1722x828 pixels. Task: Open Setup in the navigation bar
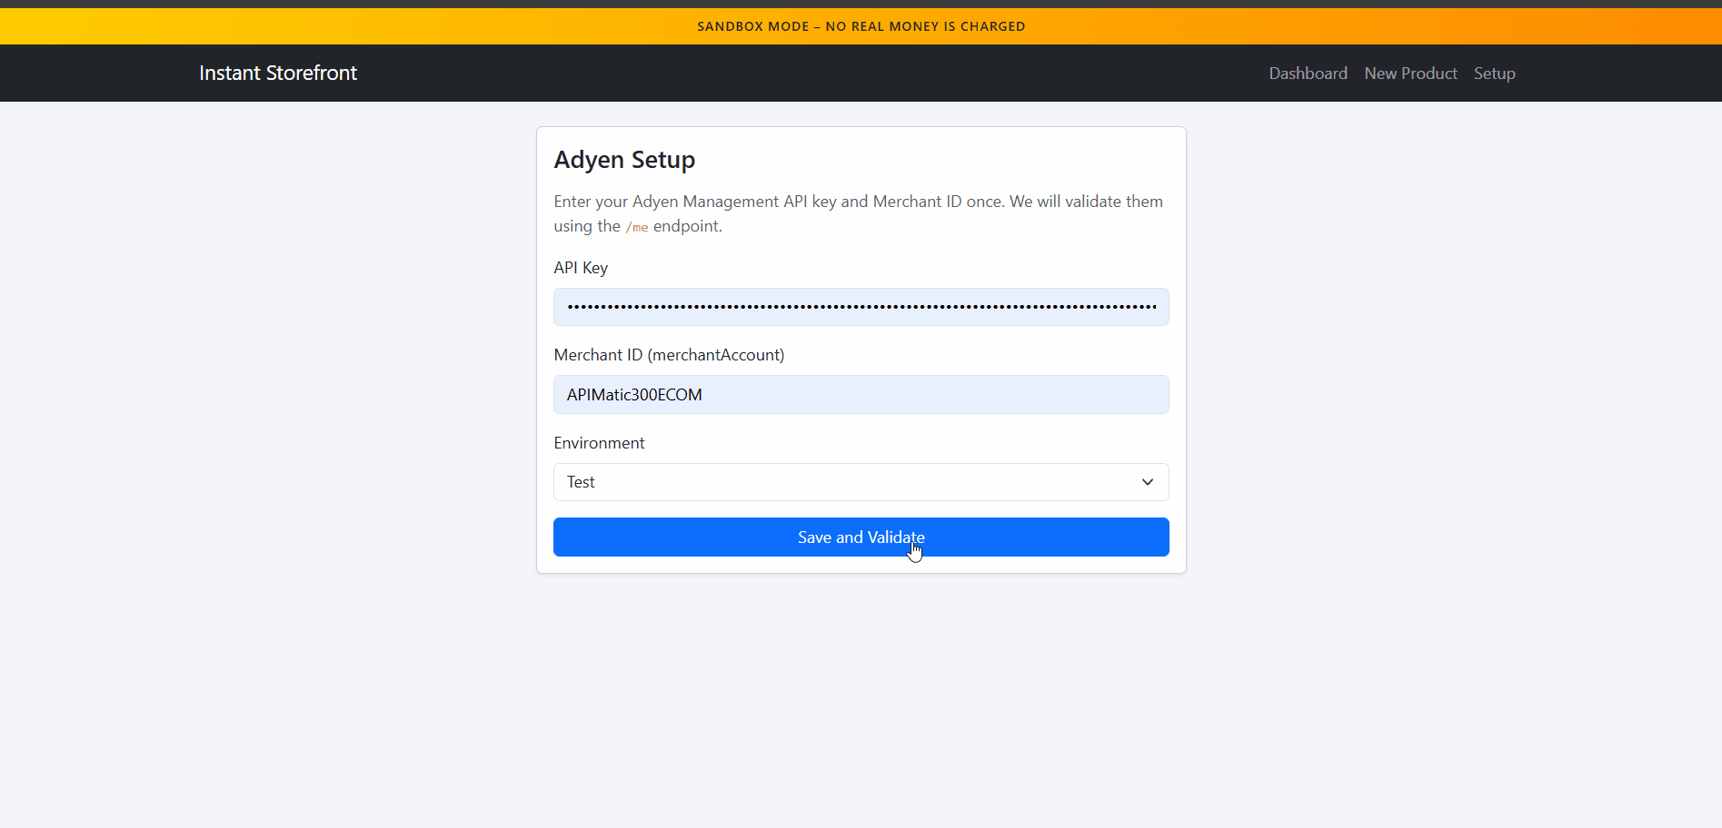click(1494, 74)
